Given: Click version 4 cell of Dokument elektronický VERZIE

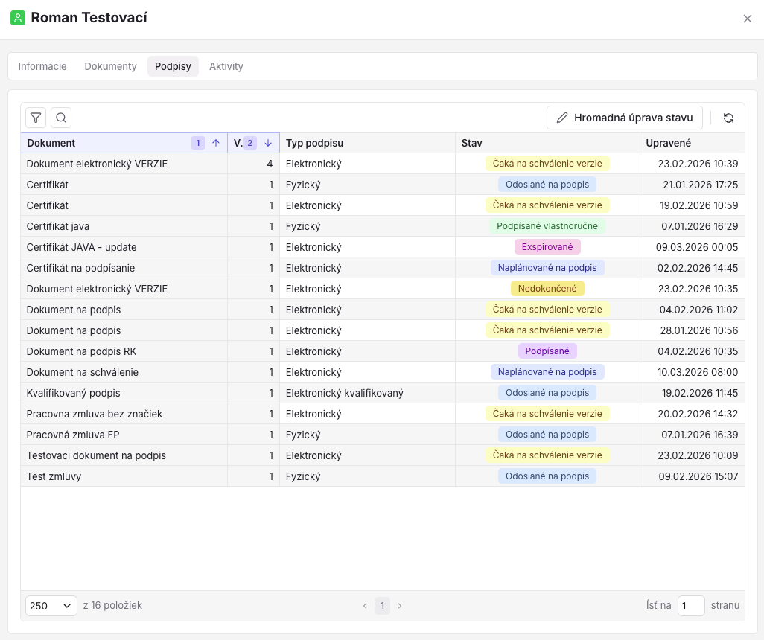Looking at the screenshot, I should [253, 164].
